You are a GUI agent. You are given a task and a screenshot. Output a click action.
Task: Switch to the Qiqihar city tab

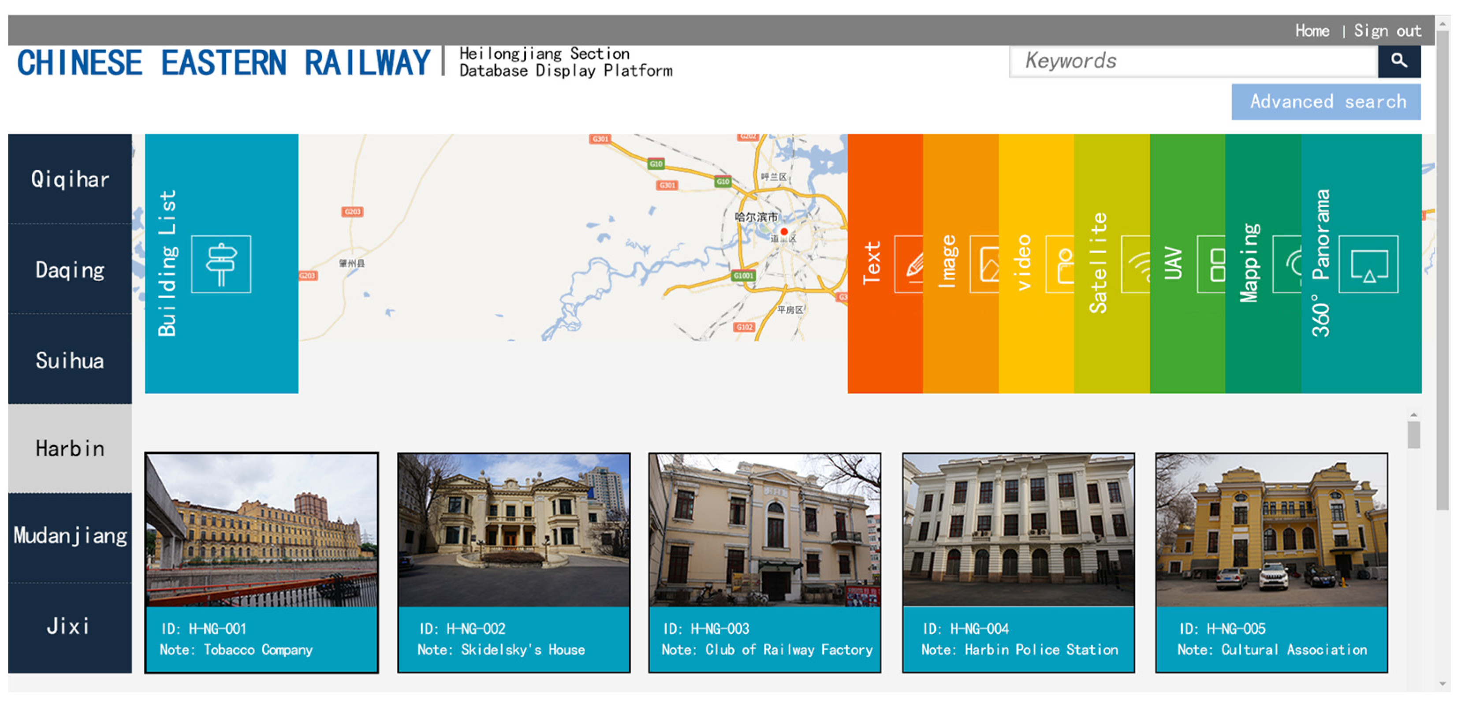pos(70,179)
